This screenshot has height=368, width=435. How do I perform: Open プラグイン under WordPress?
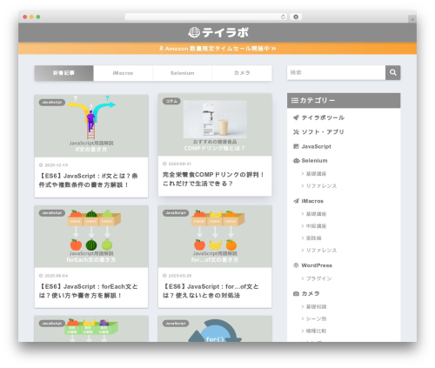pyautogui.click(x=318, y=278)
